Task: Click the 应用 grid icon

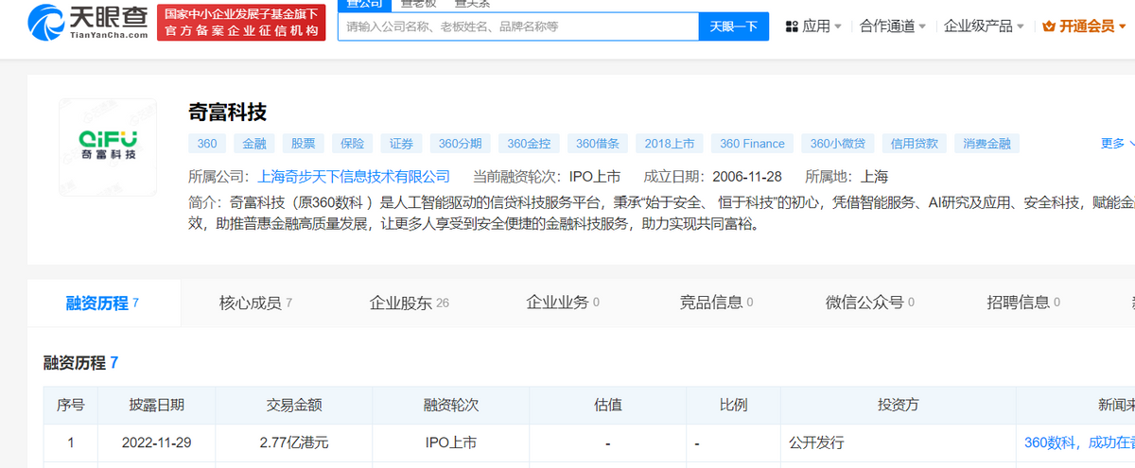Action: 791,26
